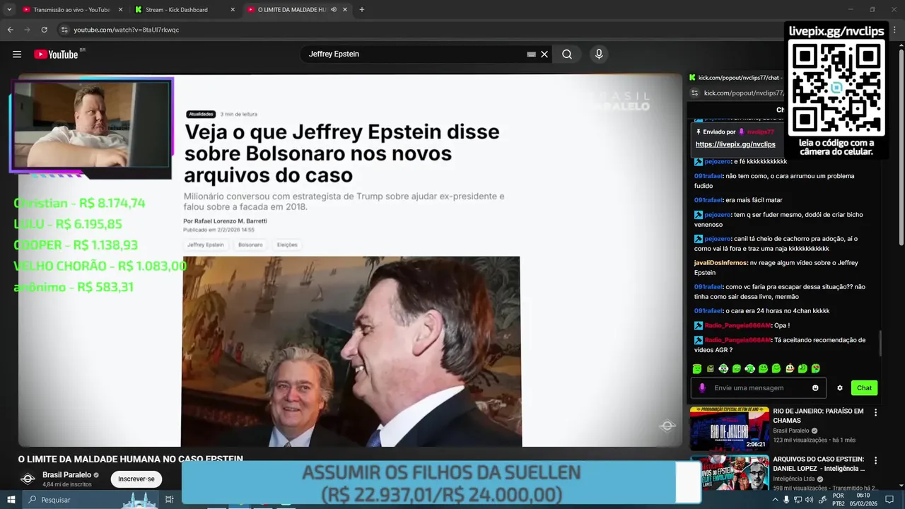Click the chat scrollbar
The width and height of the screenshot is (905, 509).
[880, 343]
